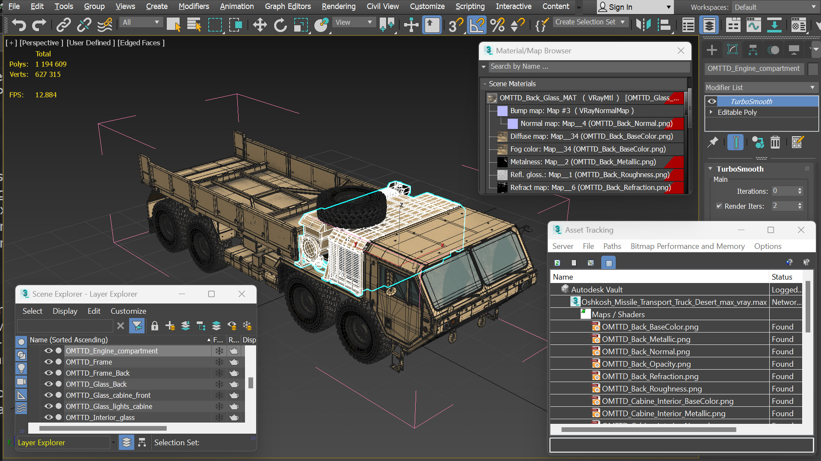Select the Link tool icon
The width and height of the screenshot is (821, 461).
pos(64,25)
